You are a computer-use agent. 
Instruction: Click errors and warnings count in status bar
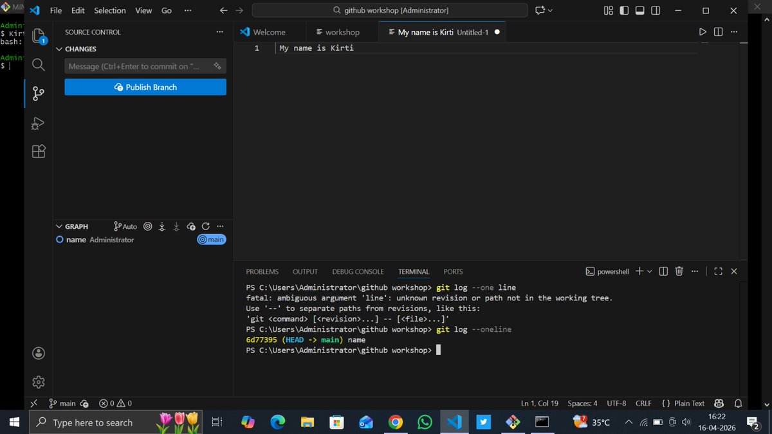pyautogui.click(x=115, y=403)
